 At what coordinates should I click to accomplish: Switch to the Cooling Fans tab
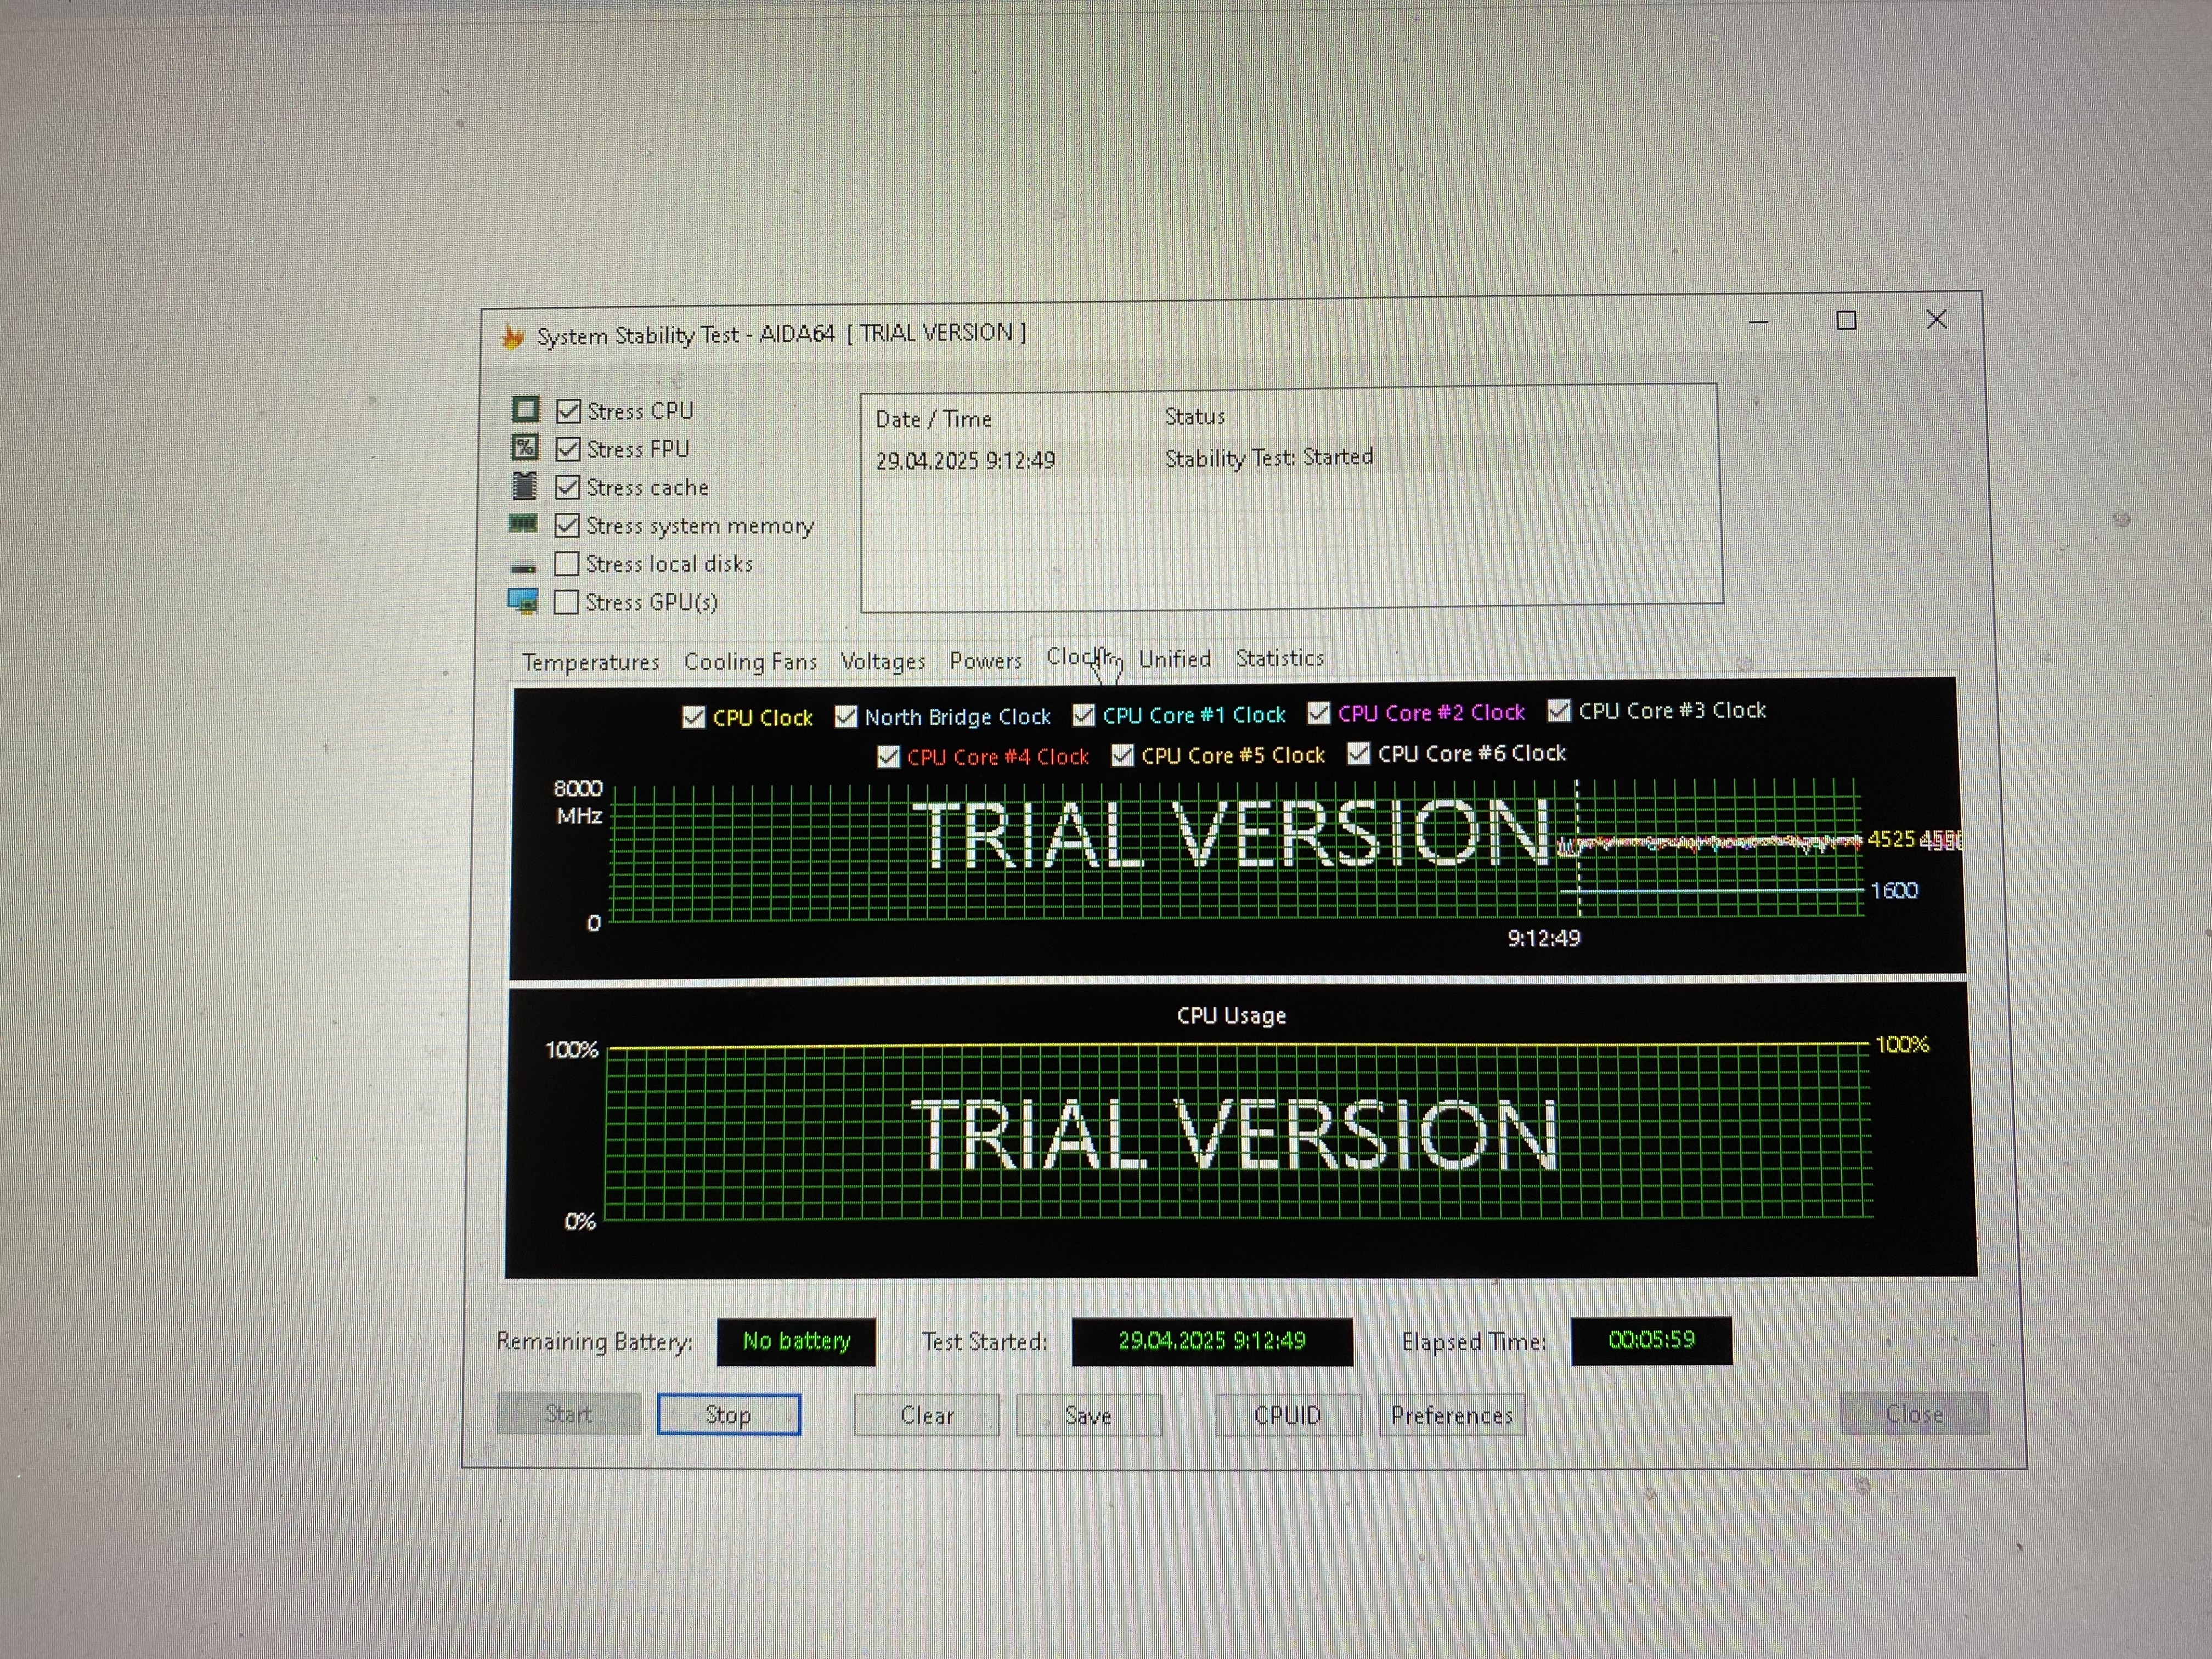point(750,661)
